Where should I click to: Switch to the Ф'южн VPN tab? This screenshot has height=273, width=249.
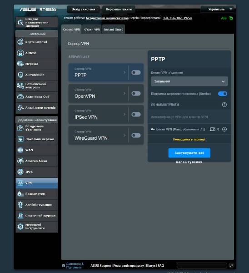pyautogui.click(x=92, y=29)
